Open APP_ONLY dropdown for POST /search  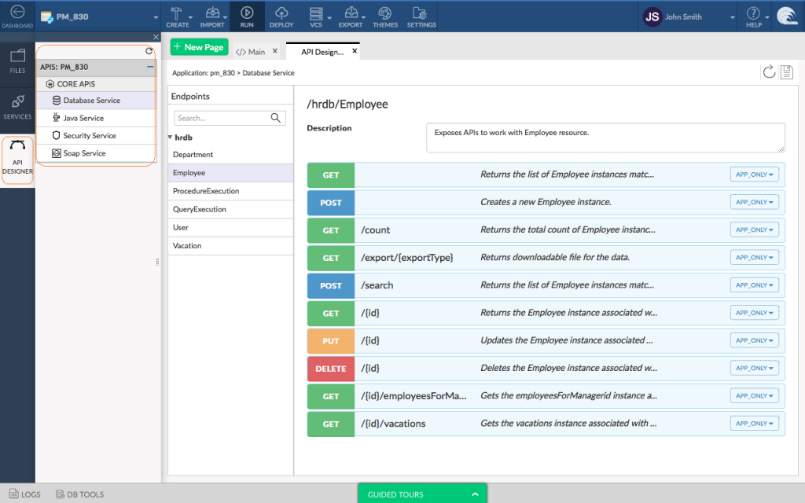(x=754, y=285)
